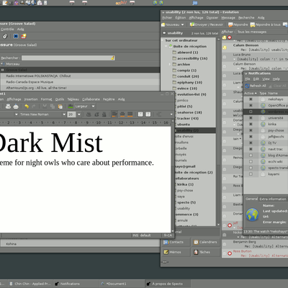Screen dimensions: 288x288
Task: Uncheck the université watch Active box
Action: click(x=251, y=118)
